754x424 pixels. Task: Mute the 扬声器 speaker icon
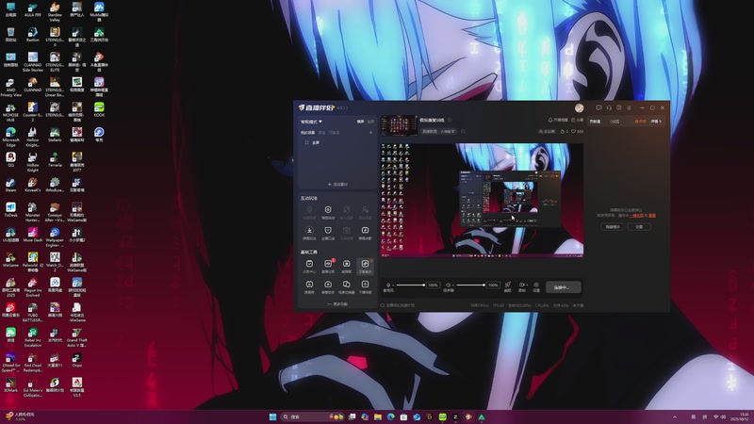[x=448, y=285]
